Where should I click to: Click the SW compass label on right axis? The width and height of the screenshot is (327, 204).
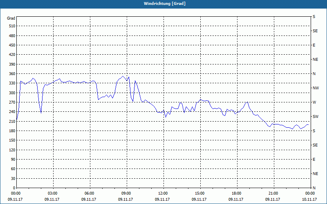(x=316, y=117)
